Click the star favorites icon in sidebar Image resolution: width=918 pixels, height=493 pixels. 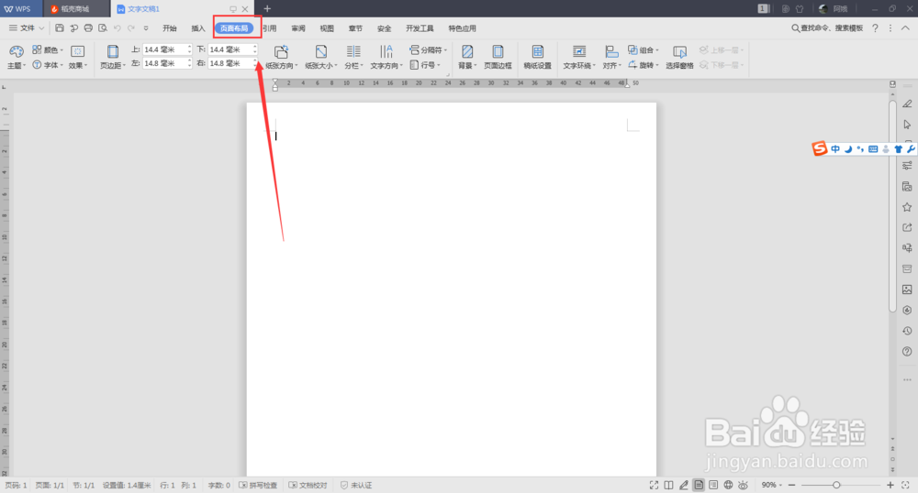pos(907,207)
